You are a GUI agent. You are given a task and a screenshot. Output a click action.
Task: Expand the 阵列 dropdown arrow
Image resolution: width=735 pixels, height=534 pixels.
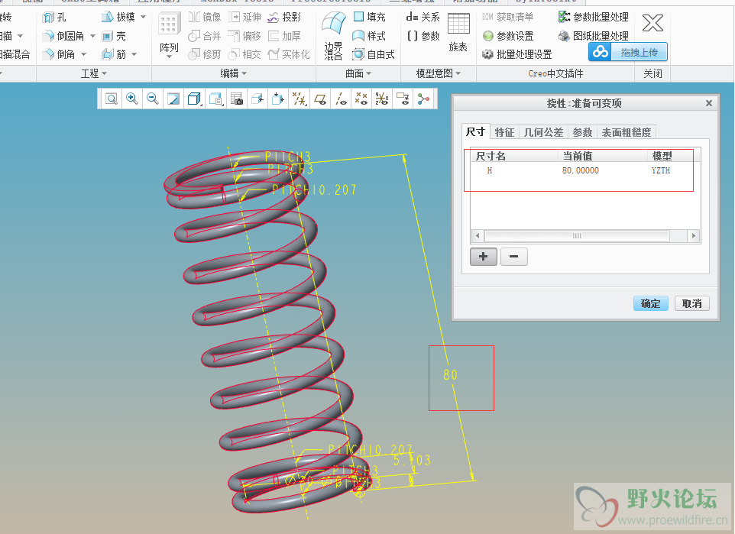(169, 57)
